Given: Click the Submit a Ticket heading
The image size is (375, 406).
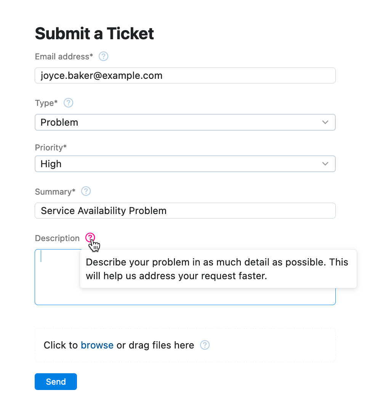Looking at the screenshot, I should 94,34.
